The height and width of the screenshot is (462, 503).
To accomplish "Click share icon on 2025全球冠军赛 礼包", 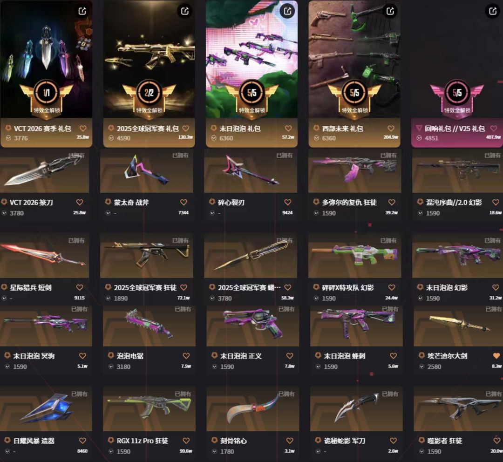I will click(185, 11).
